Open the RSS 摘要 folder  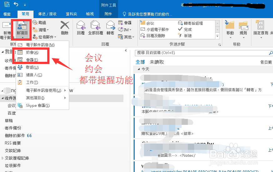click(x=13, y=143)
